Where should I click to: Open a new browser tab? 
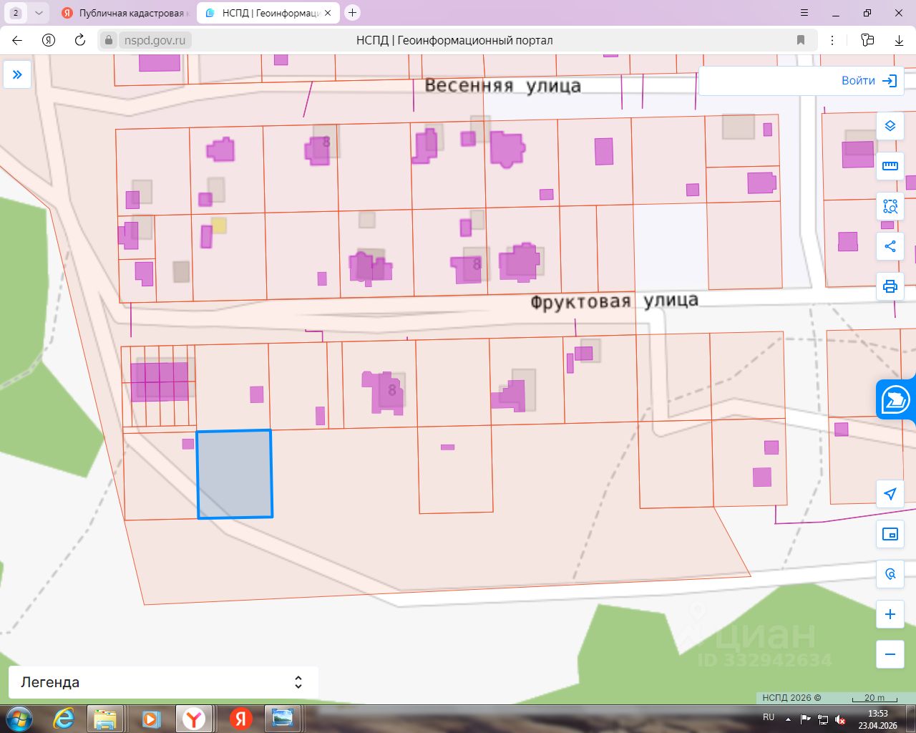click(x=352, y=13)
